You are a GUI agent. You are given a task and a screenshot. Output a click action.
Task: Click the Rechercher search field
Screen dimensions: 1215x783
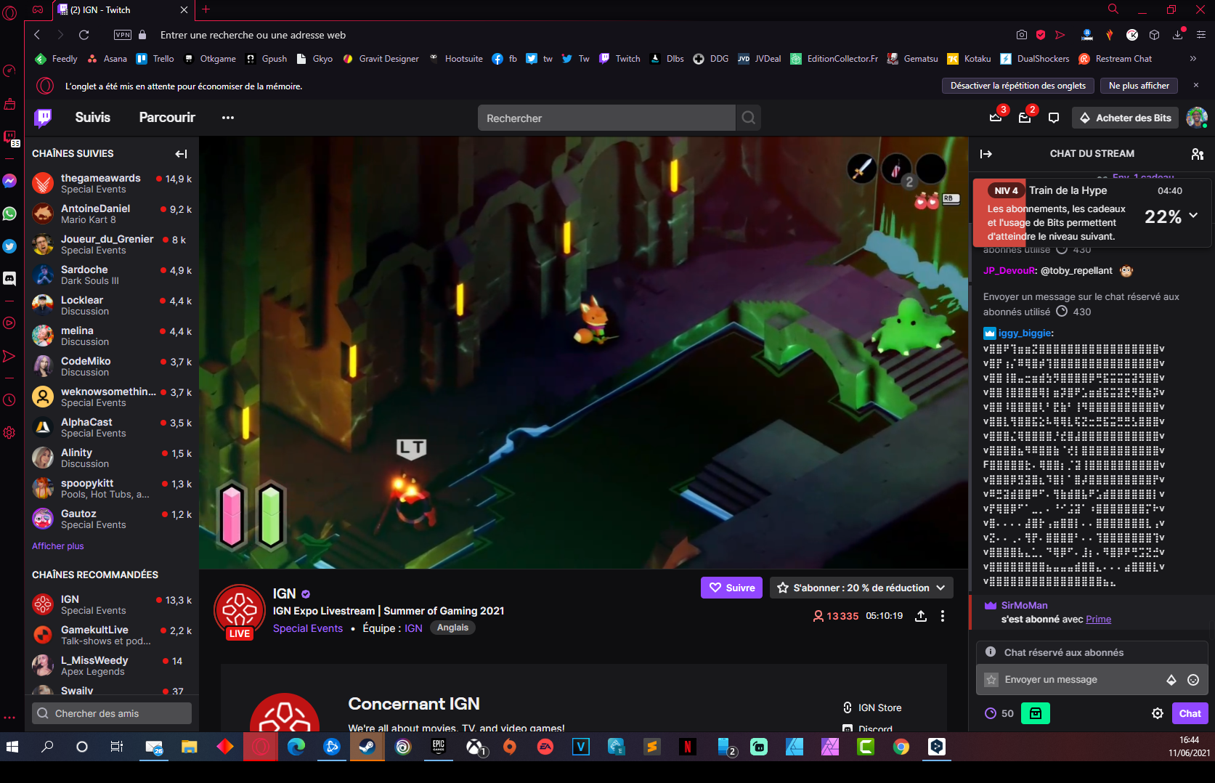[x=606, y=118]
